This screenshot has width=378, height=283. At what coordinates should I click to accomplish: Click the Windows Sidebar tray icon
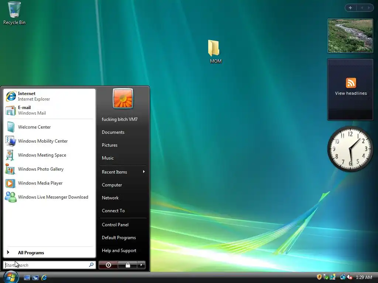click(x=333, y=277)
